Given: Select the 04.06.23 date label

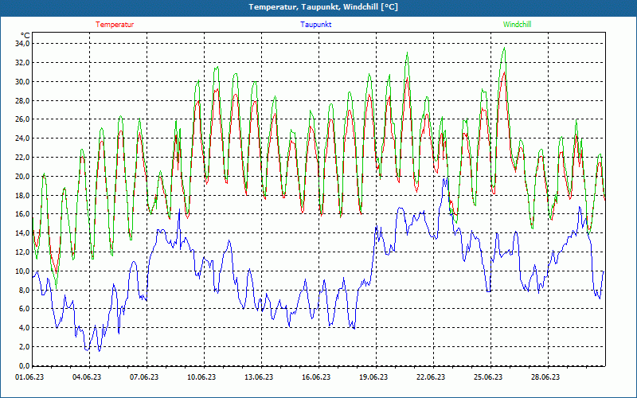Looking at the screenshot, I should (87, 377).
